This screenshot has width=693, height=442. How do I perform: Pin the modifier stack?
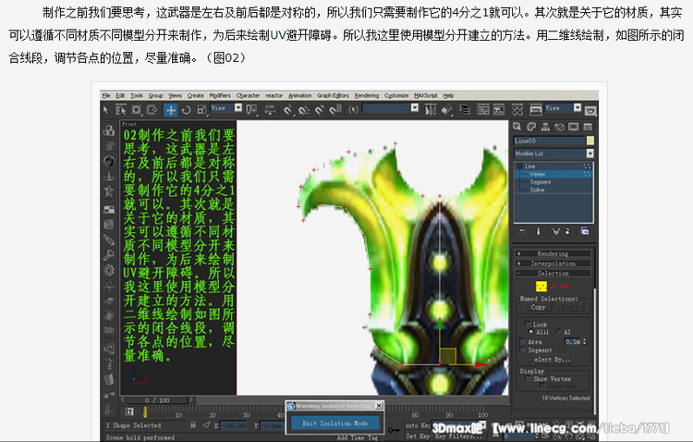coord(521,231)
